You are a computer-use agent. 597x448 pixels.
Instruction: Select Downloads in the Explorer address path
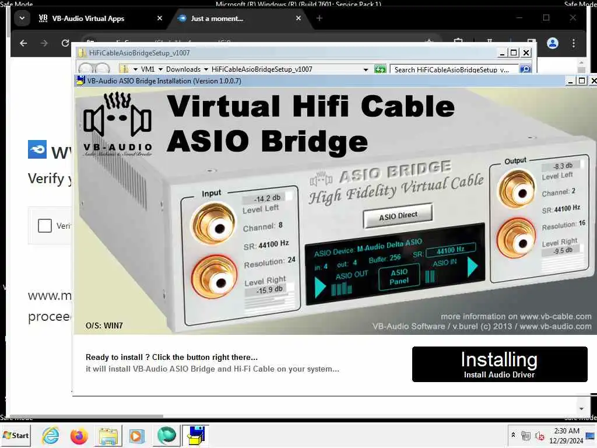[x=183, y=69]
